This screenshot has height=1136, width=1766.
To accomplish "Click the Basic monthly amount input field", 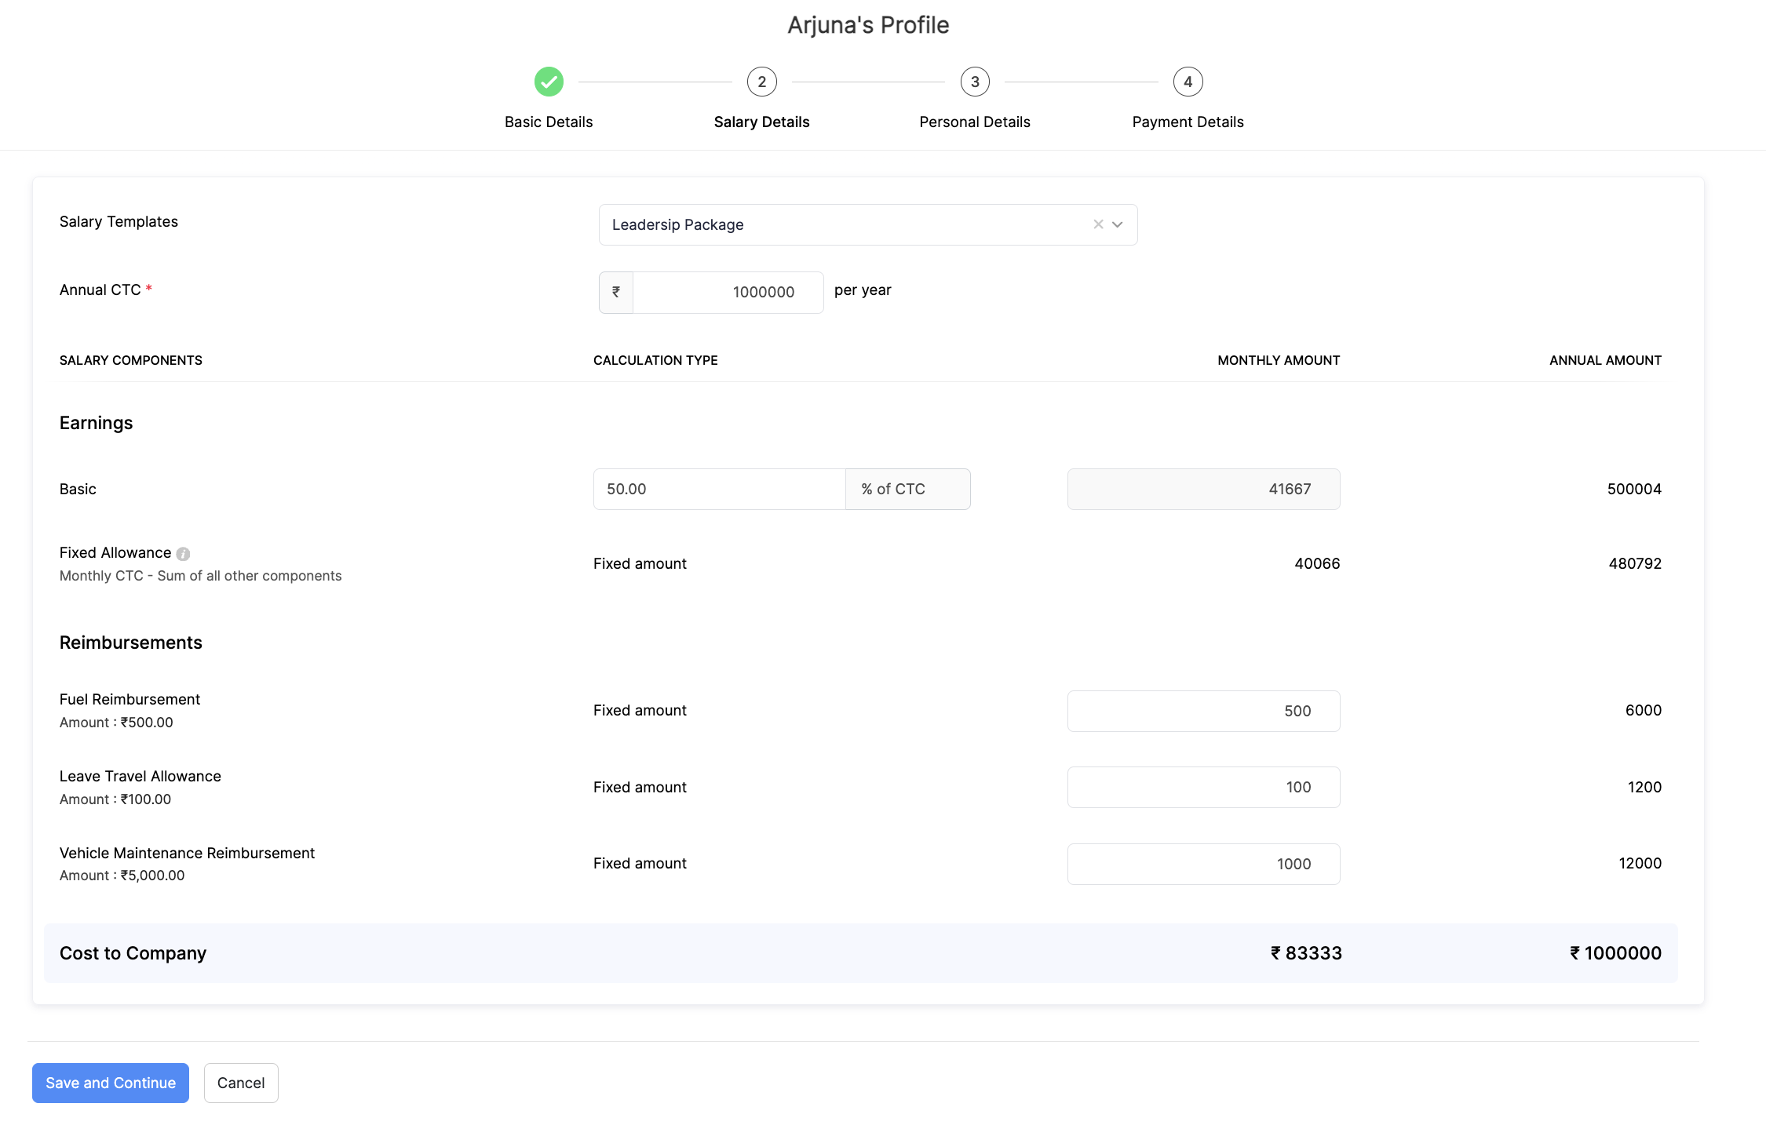I will 1203,489.
